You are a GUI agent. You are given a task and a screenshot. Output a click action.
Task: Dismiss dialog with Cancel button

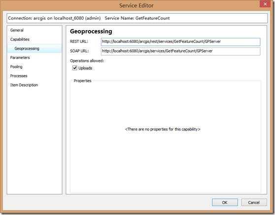(x=254, y=202)
